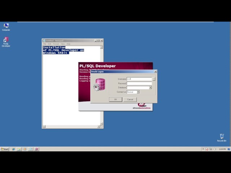The image size is (231, 173).
Task: Open the Help menu in Notepad
Action: click(68, 44)
